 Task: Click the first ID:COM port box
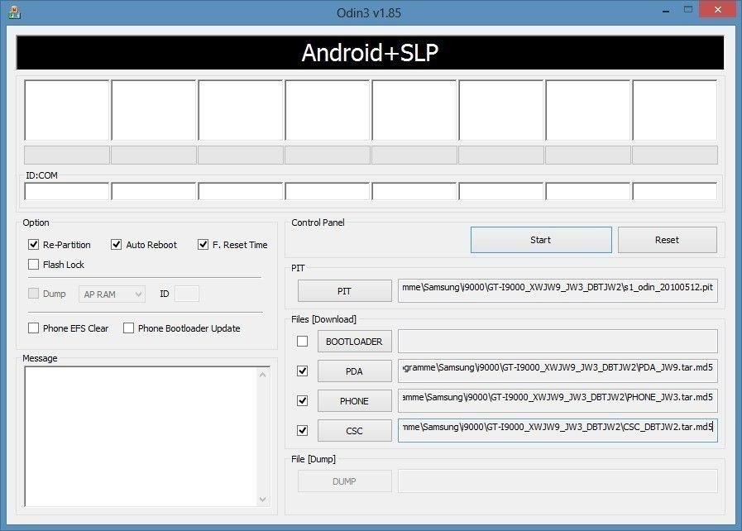[x=67, y=191]
